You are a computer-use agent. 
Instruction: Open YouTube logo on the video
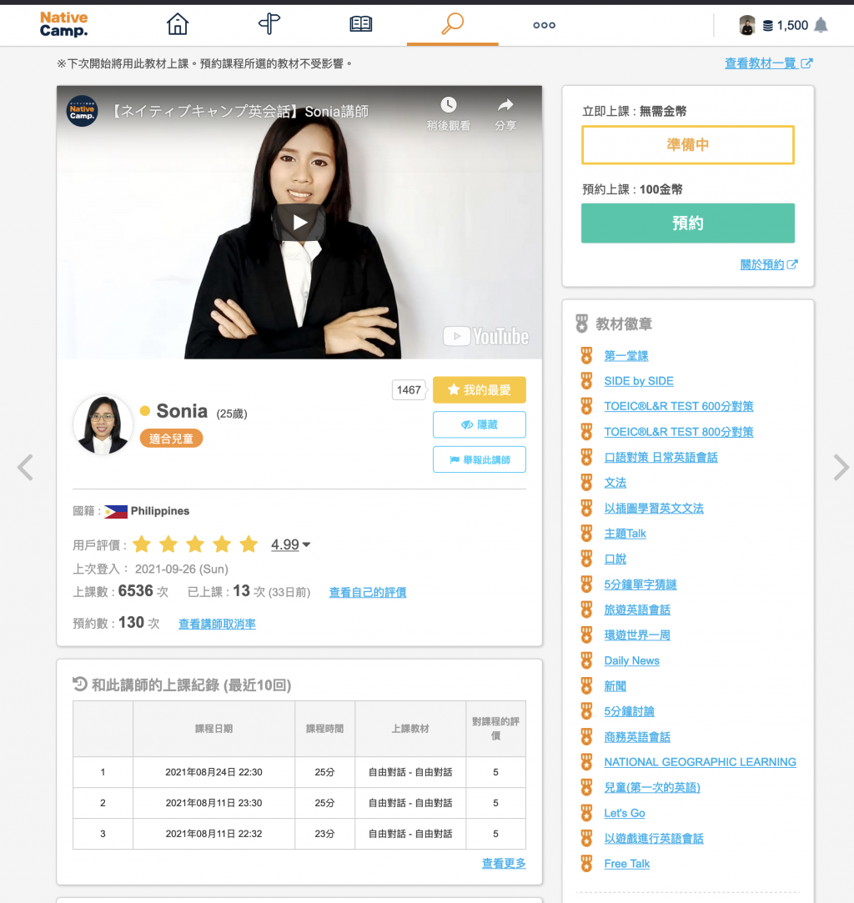[x=485, y=336]
